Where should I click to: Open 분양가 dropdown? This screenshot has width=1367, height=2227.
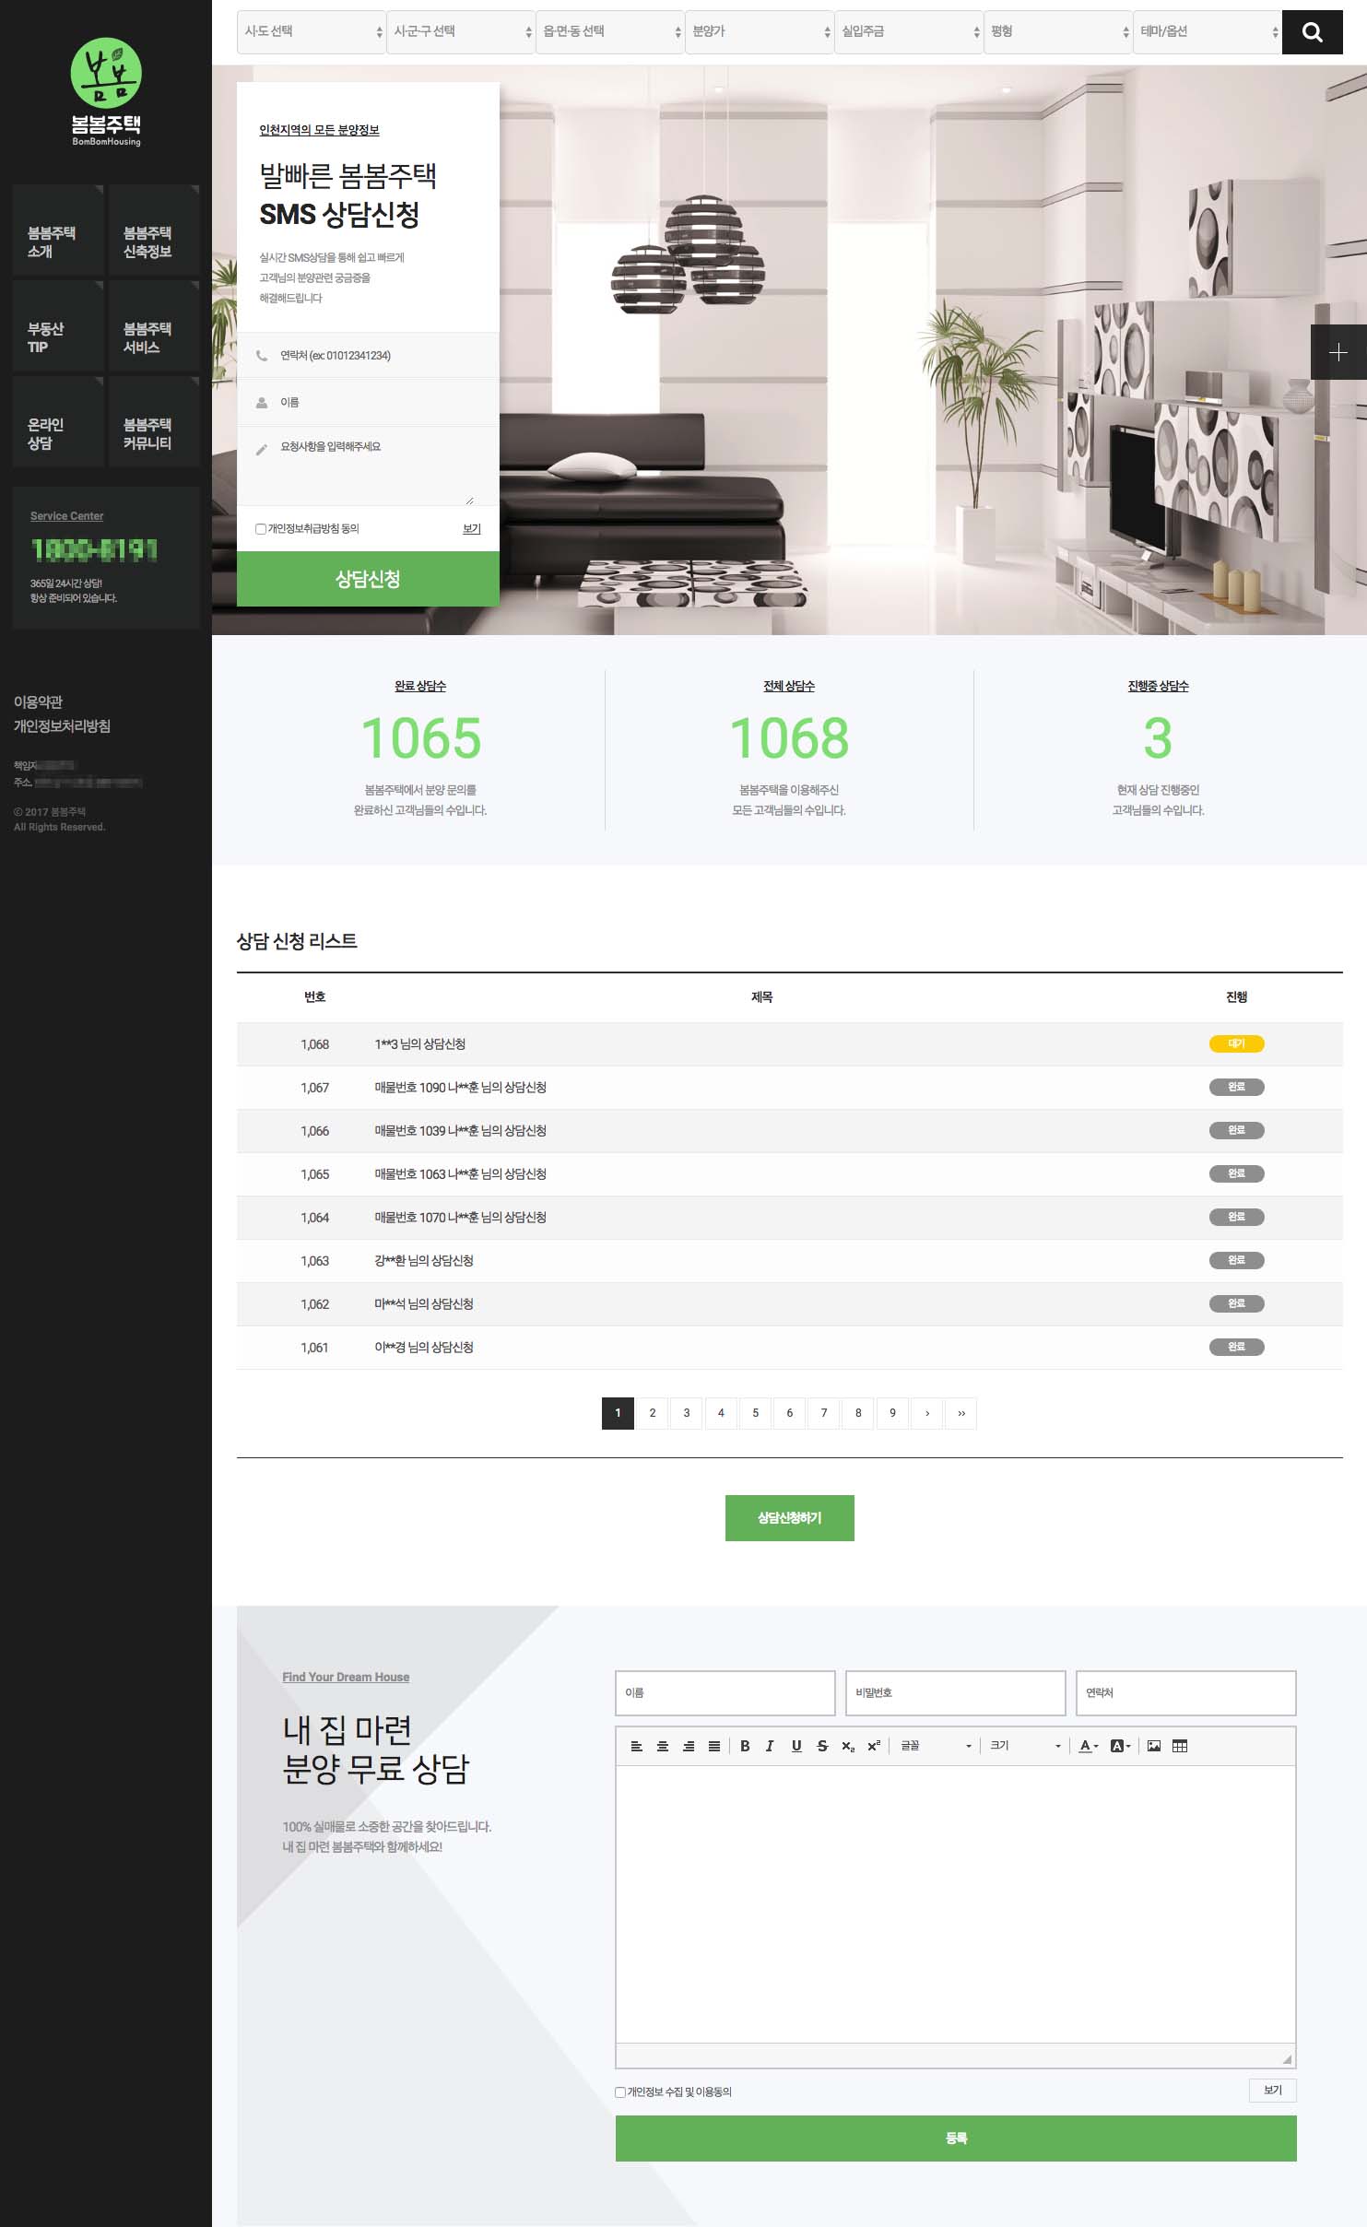click(760, 32)
